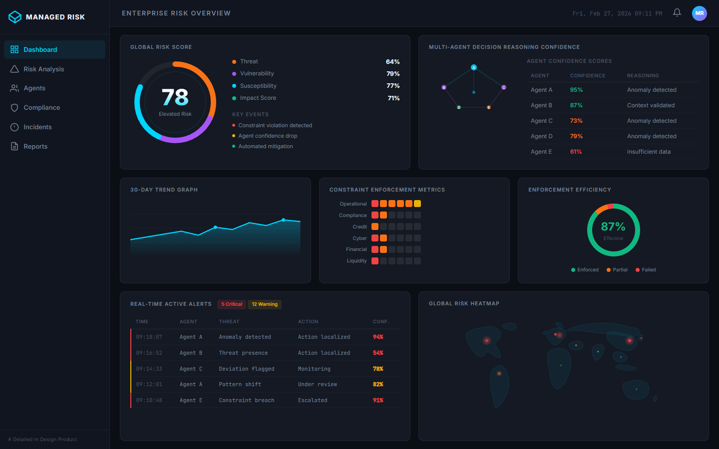Viewport: 719px width, 449px height.
Task: Navigate to Compliance
Action: (54, 108)
